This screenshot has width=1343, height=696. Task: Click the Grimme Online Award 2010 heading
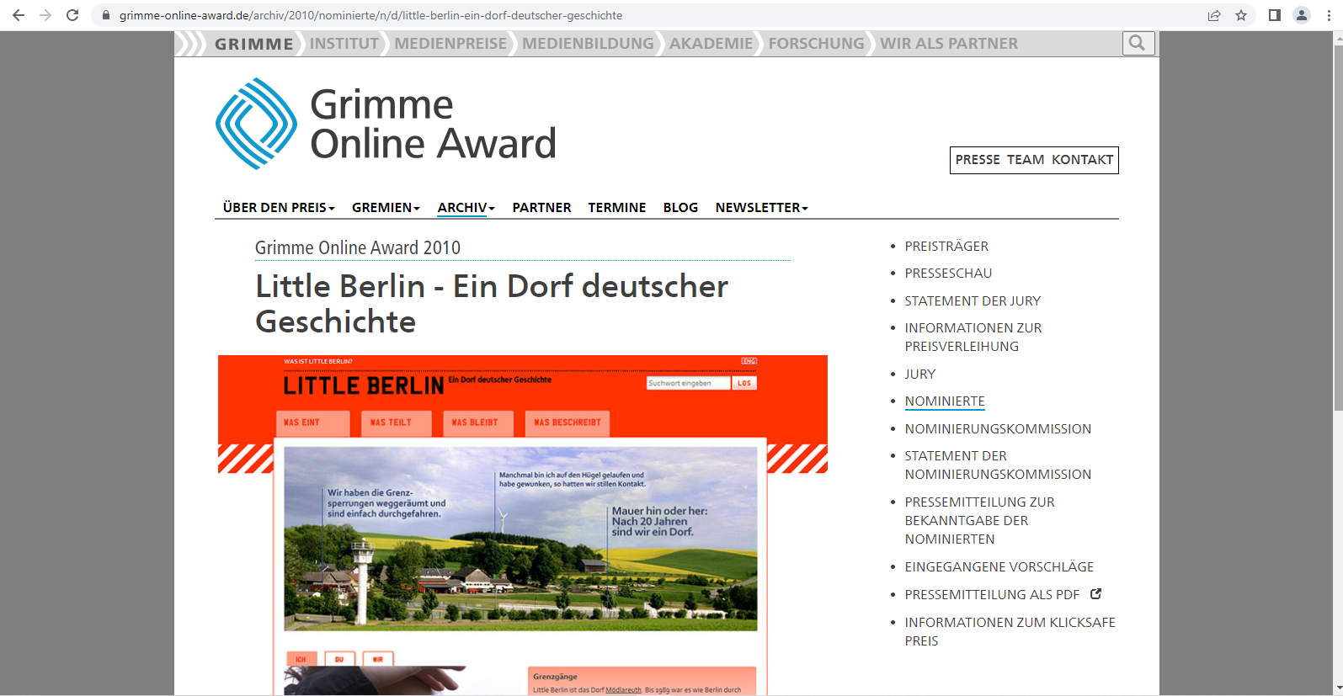[x=358, y=247]
